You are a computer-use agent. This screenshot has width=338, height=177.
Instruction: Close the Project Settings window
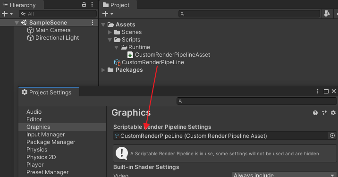pyautogui.click(x=334, y=91)
